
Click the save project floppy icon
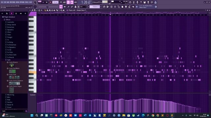(x=144, y=2)
